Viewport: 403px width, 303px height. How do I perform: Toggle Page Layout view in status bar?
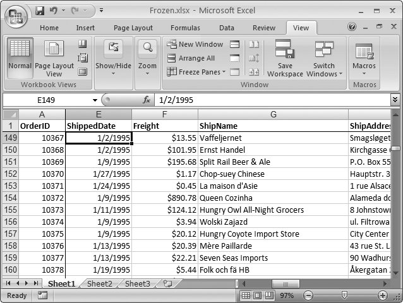(258, 295)
